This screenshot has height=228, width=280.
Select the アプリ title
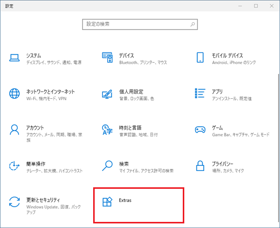pos(217,92)
